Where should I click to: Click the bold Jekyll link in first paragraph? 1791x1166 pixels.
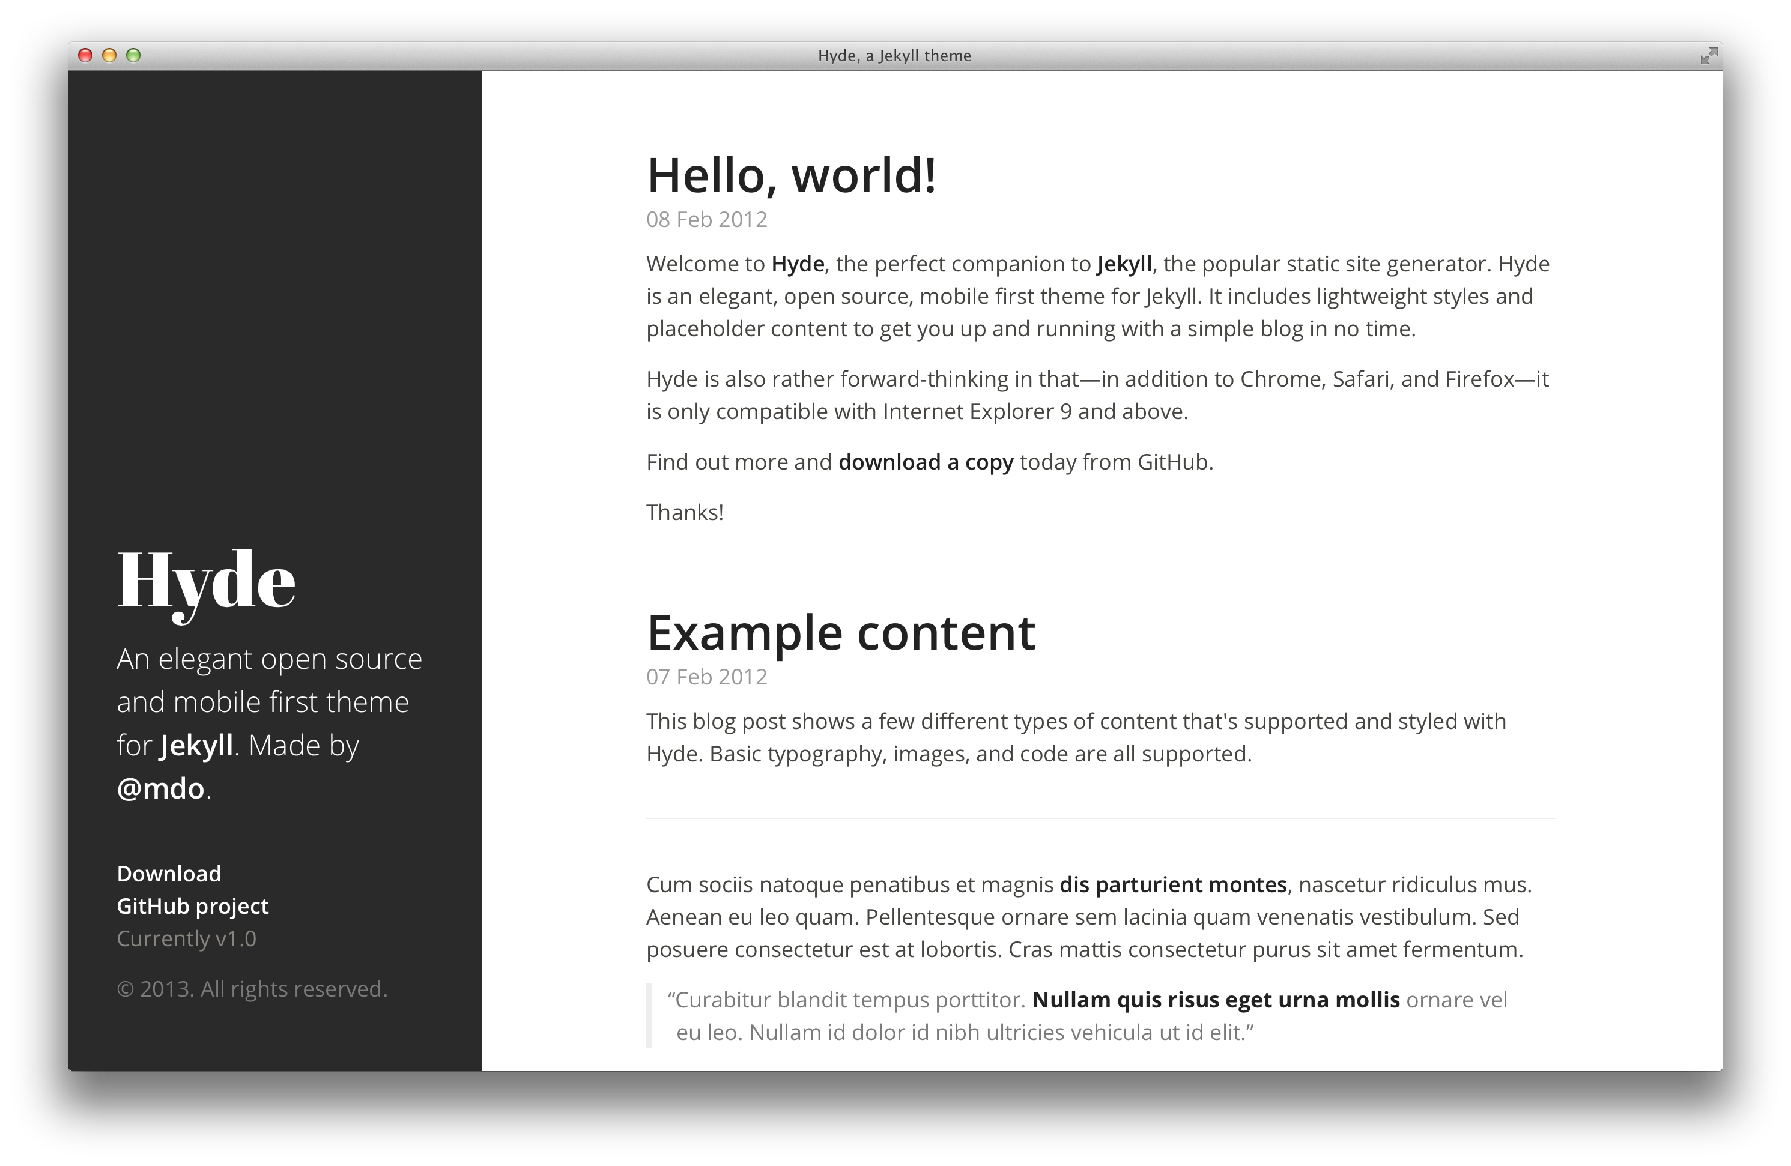[x=1124, y=264]
